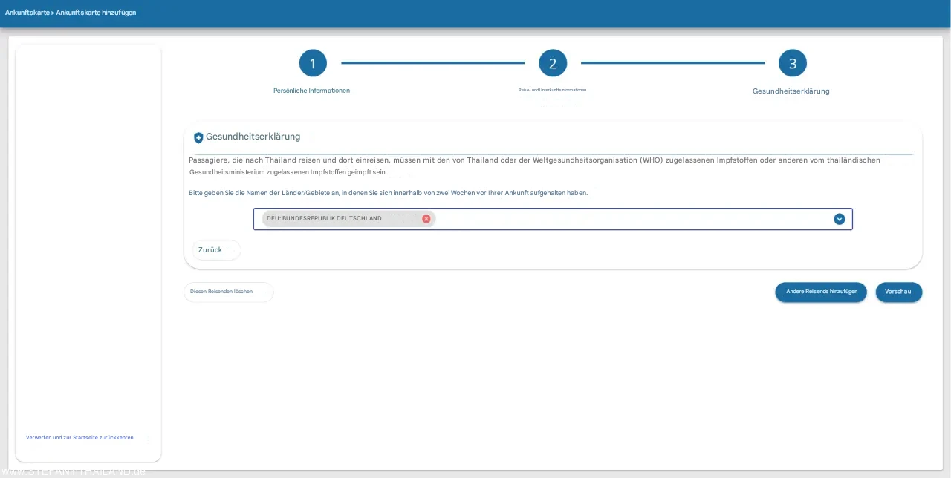951x478 pixels.
Task: Select the Gesundheitserklärung step label under step 3
Action: (791, 91)
